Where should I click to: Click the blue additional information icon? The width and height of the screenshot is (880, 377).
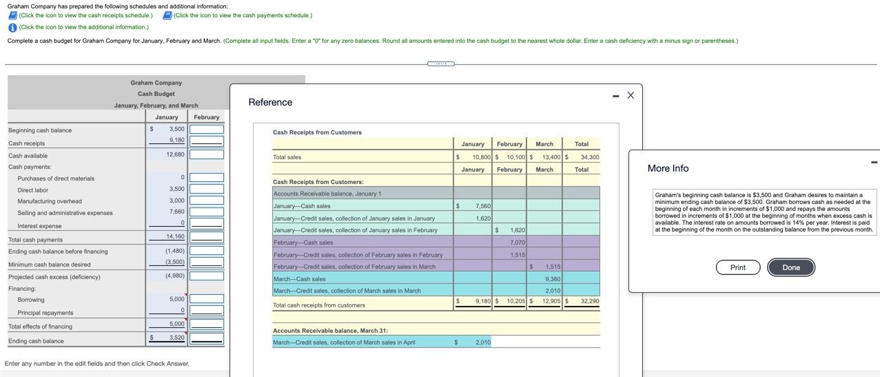coord(12,28)
